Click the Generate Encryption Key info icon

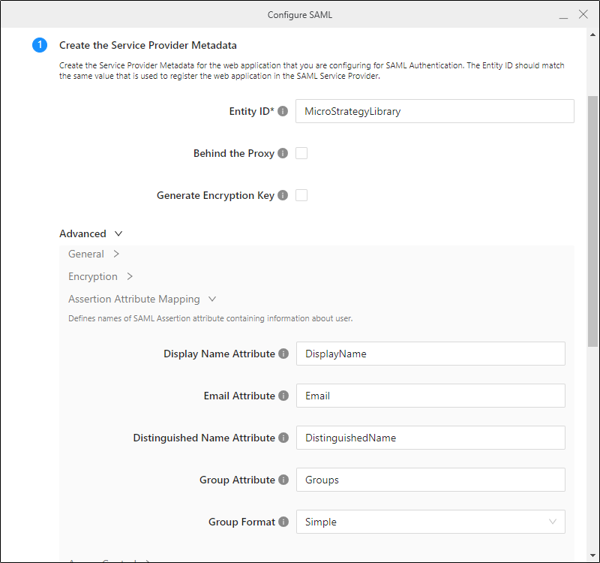283,195
